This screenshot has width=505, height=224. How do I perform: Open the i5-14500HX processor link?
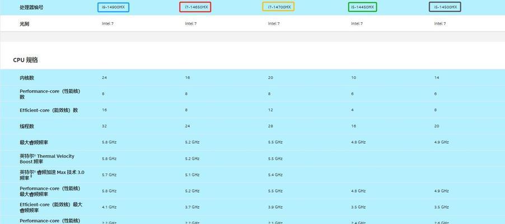tap(445, 7)
